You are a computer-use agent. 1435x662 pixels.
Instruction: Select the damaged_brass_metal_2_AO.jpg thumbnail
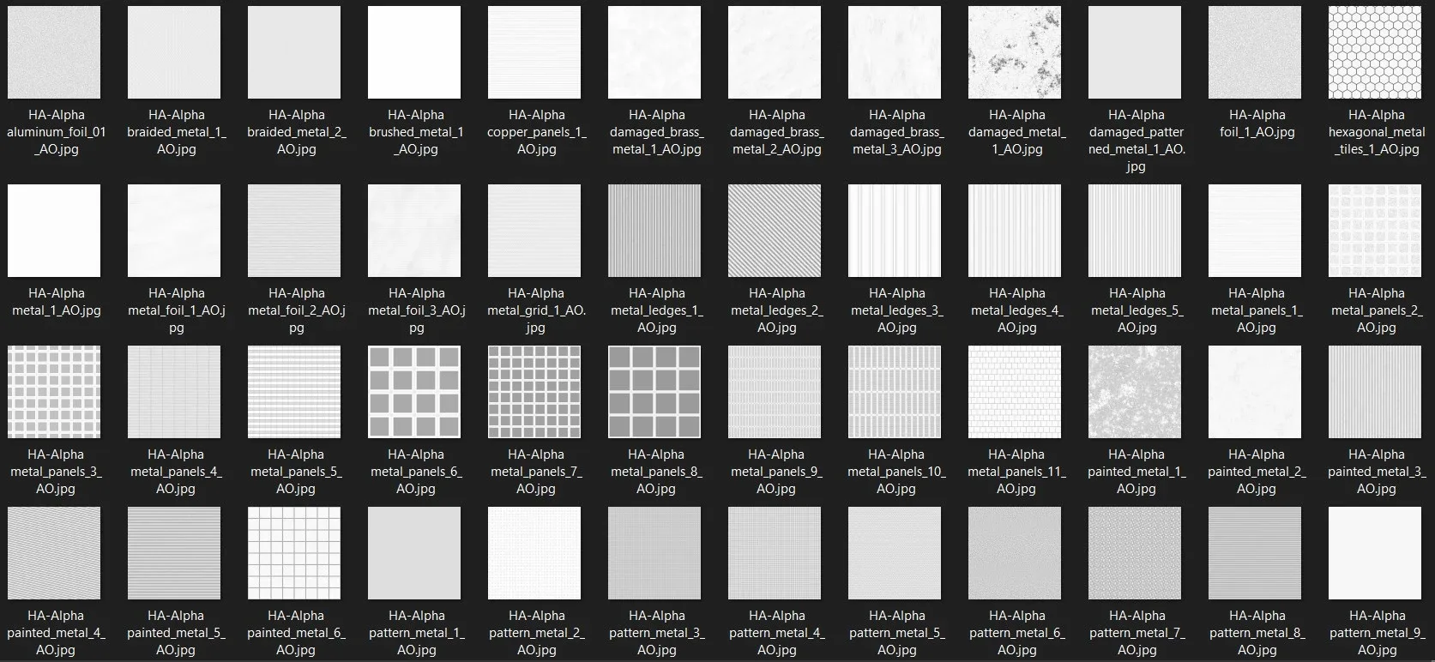click(775, 52)
